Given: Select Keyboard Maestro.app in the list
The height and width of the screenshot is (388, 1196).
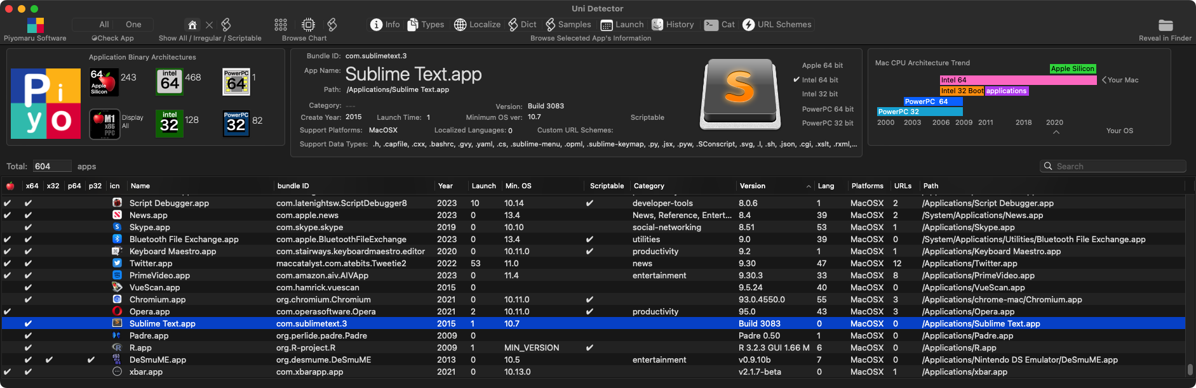Looking at the screenshot, I should pyautogui.click(x=173, y=252).
